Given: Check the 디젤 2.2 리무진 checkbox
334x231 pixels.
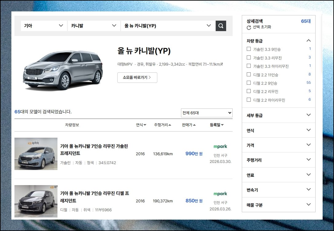Looking at the screenshot, I should tap(249, 91).
